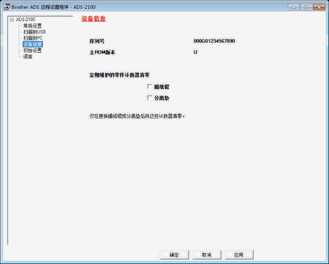Click the red 设备信息 heading

(x=94, y=19)
